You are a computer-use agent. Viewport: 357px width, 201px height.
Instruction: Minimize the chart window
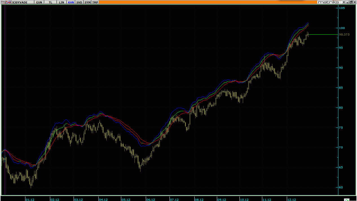click(x=347, y=2)
